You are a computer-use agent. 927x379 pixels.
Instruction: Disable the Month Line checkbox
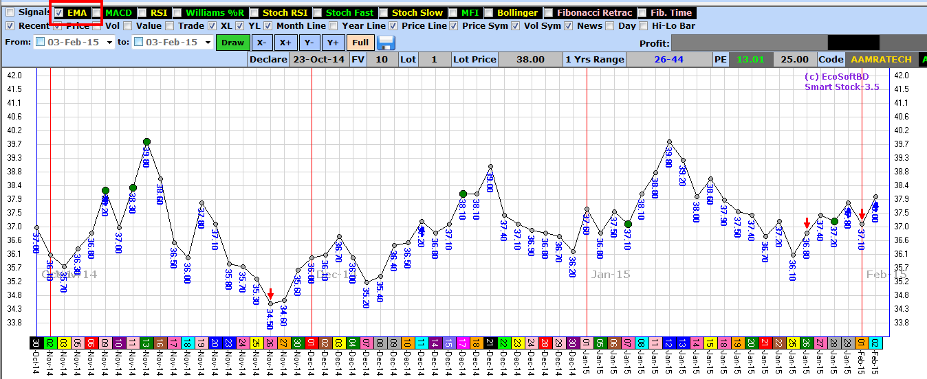[268, 25]
